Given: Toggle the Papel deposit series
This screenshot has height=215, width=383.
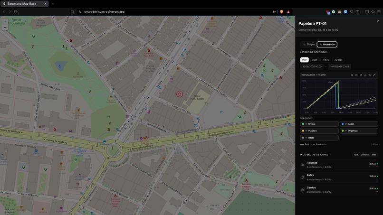Looking at the screenshot, I should click(x=359, y=124).
